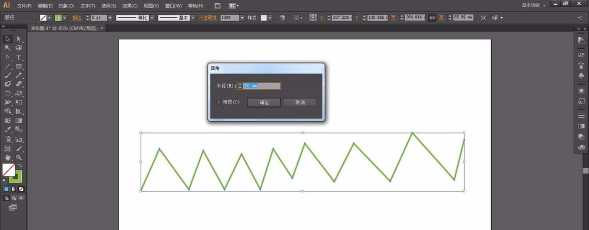Open the 视图(V) menu

[151, 6]
